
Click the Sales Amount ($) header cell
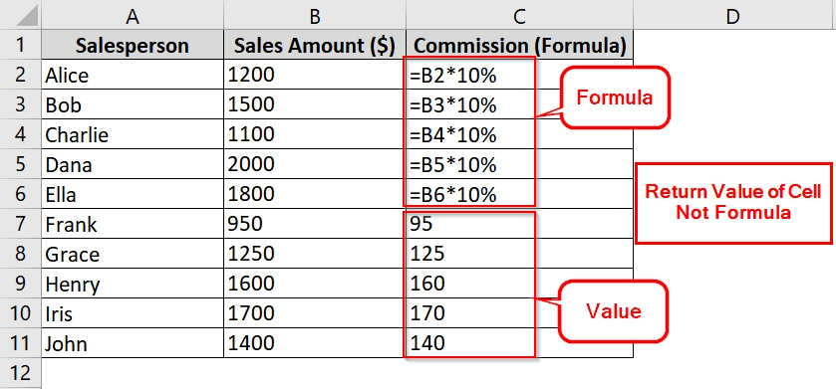click(315, 45)
